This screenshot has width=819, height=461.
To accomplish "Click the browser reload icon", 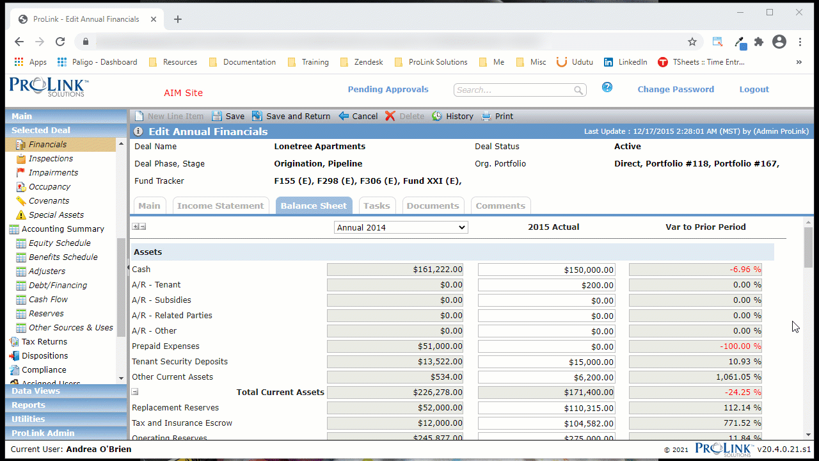I will 60,42.
